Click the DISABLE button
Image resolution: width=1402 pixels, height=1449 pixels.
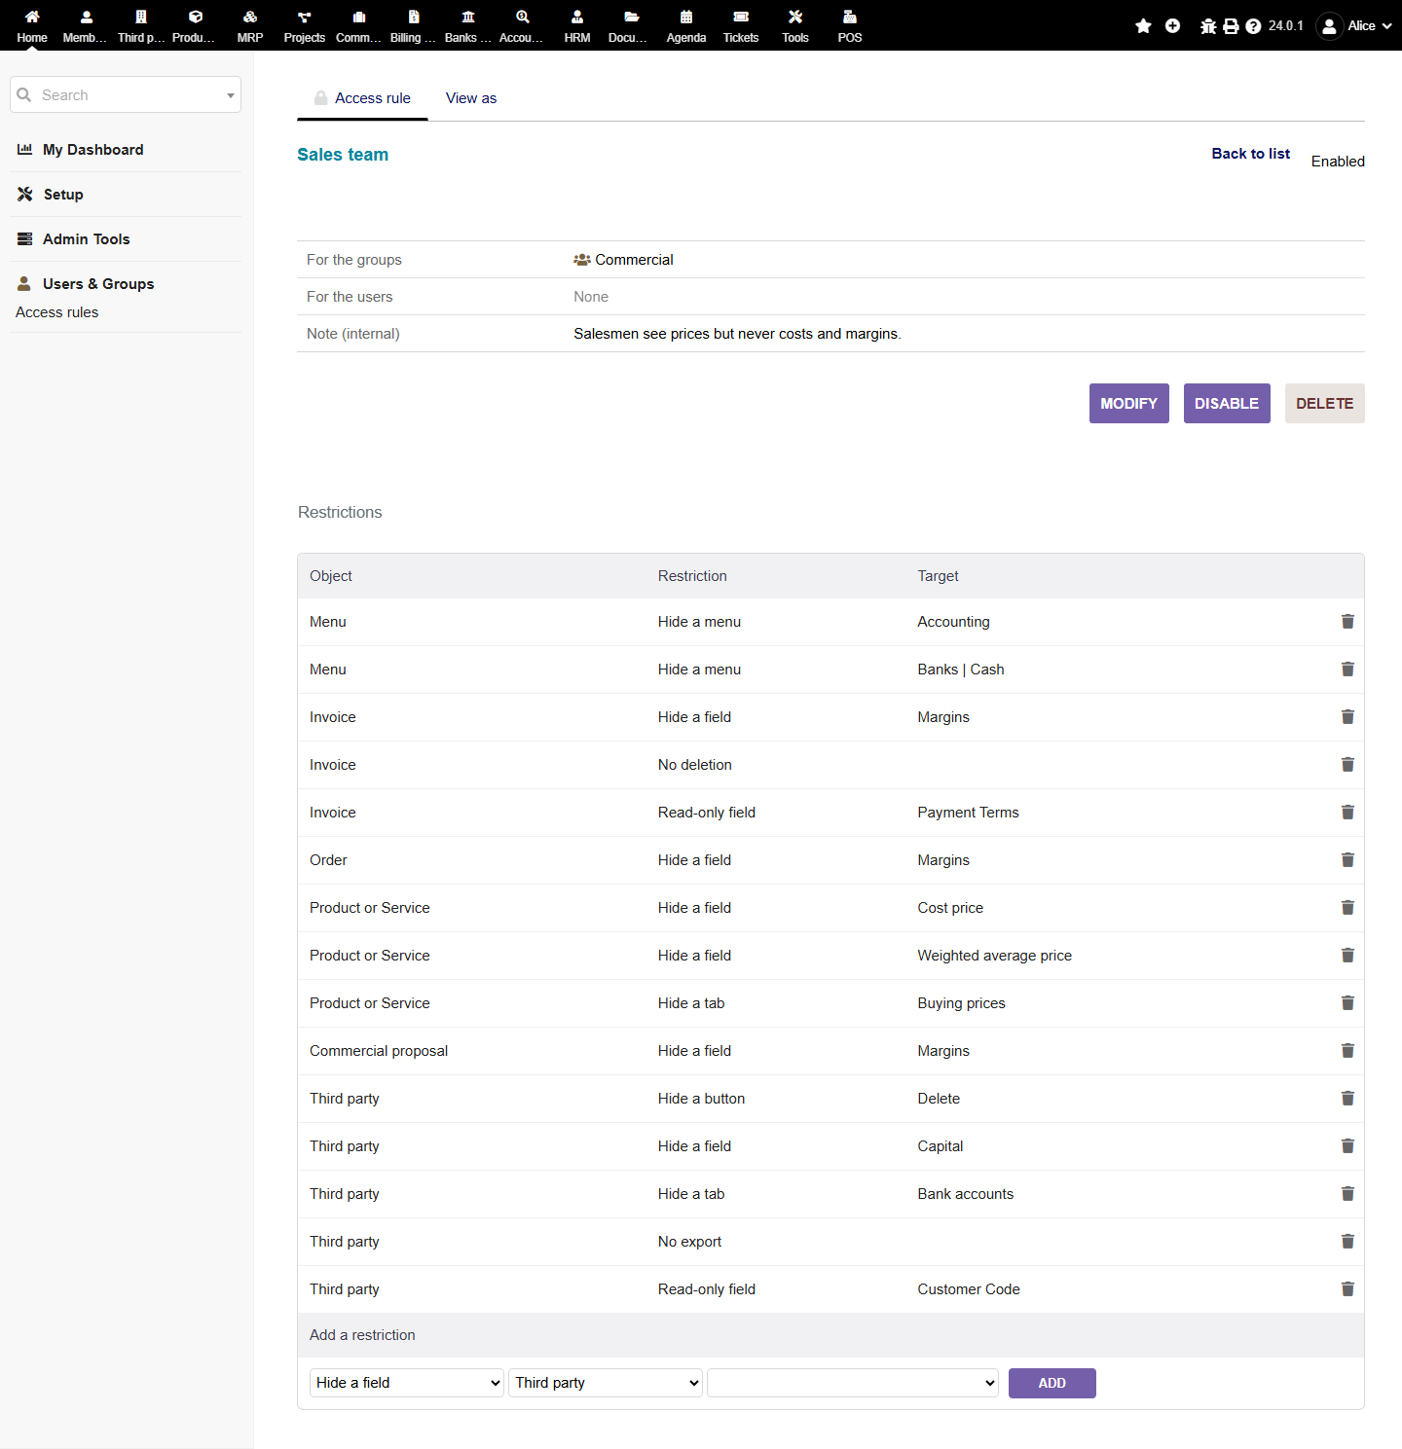pos(1227,404)
